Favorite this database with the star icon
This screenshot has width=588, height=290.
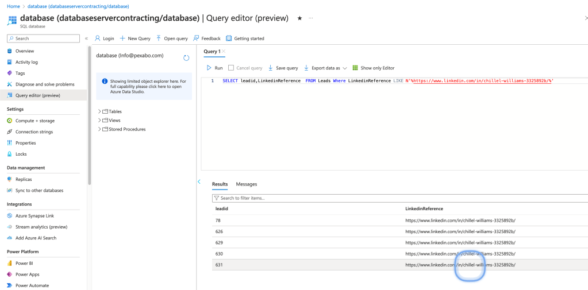(x=299, y=18)
